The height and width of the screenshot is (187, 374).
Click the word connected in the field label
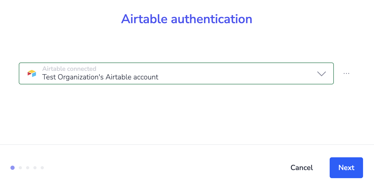(x=82, y=69)
